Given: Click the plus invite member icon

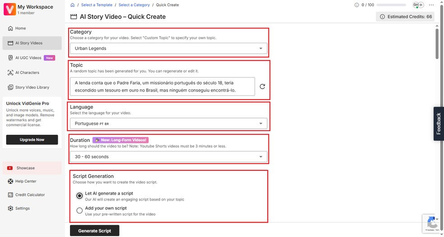Looking at the screenshot, I should click(421, 5).
